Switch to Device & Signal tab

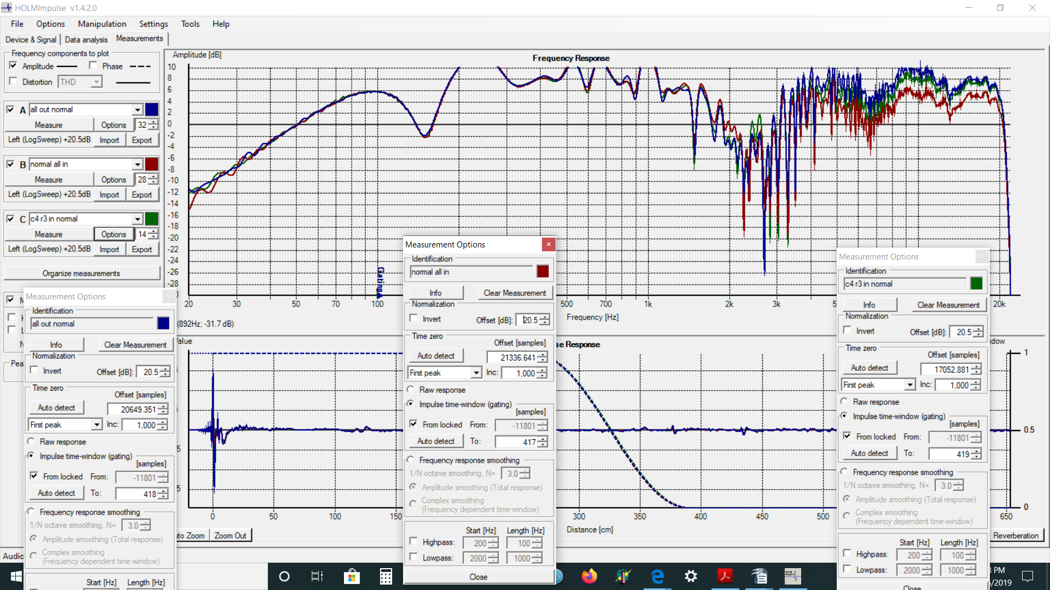(x=31, y=39)
